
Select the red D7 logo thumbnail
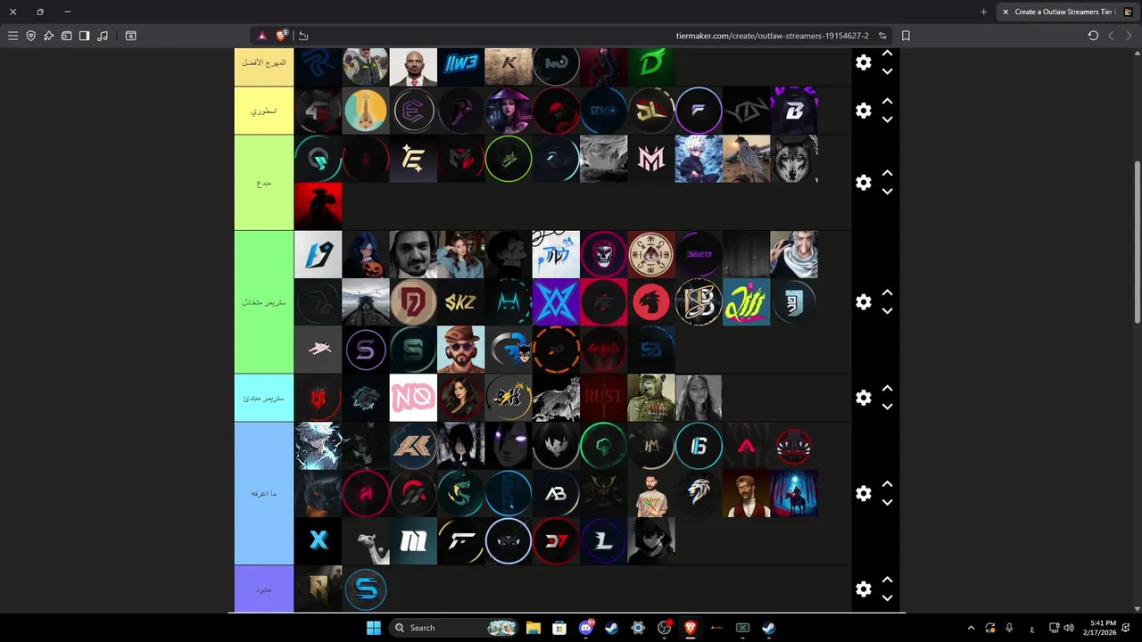pyautogui.click(x=556, y=541)
